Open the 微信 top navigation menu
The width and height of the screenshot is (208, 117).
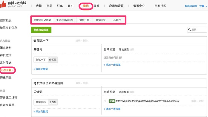click(86, 6)
